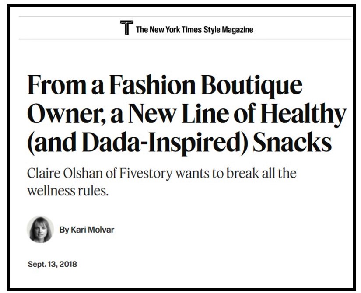361x293 pixels.
Task: Open the Kari Molvar author link
Action: click(x=92, y=230)
